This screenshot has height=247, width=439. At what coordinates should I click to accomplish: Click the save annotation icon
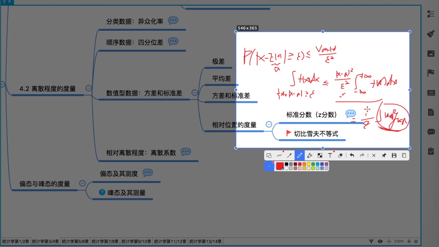tap(394, 155)
